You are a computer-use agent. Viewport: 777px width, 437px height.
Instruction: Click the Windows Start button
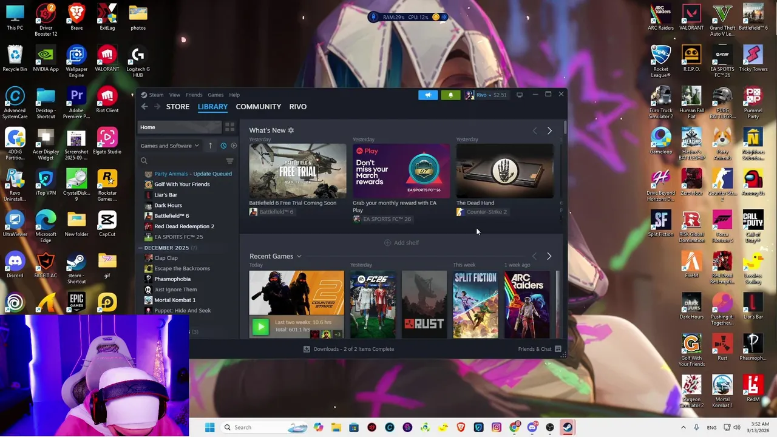[209, 427]
